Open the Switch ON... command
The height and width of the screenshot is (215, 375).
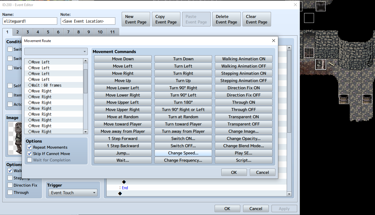183,139
